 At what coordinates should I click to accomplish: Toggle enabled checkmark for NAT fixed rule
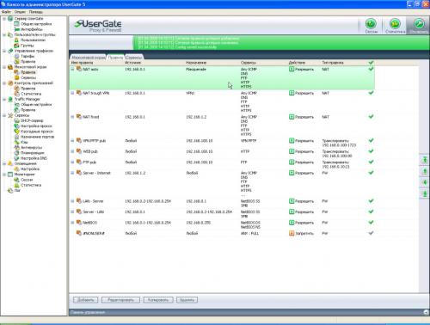371,117
